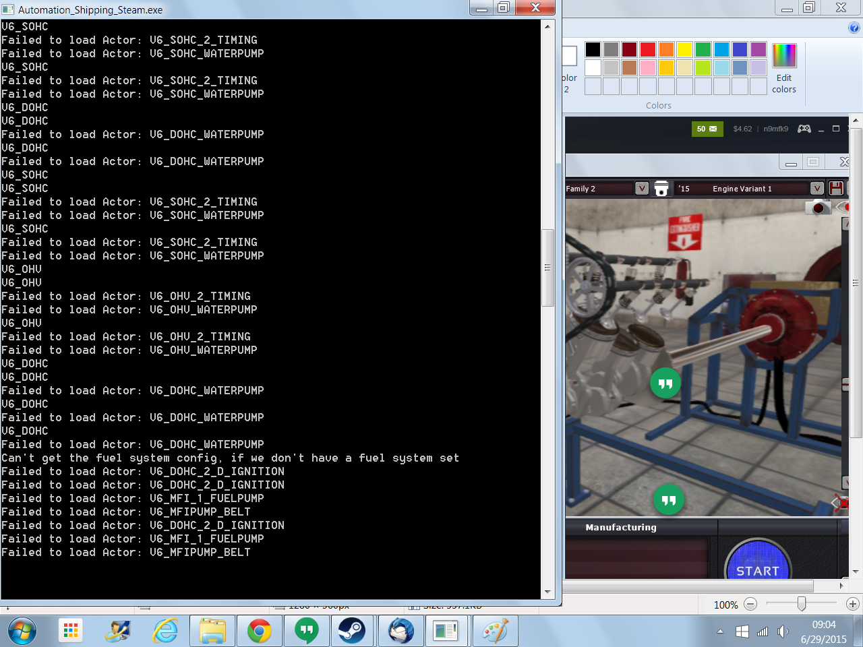Click the upper green Hangouts quote bubble
The width and height of the screenshot is (863, 647).
coord(665,383)
